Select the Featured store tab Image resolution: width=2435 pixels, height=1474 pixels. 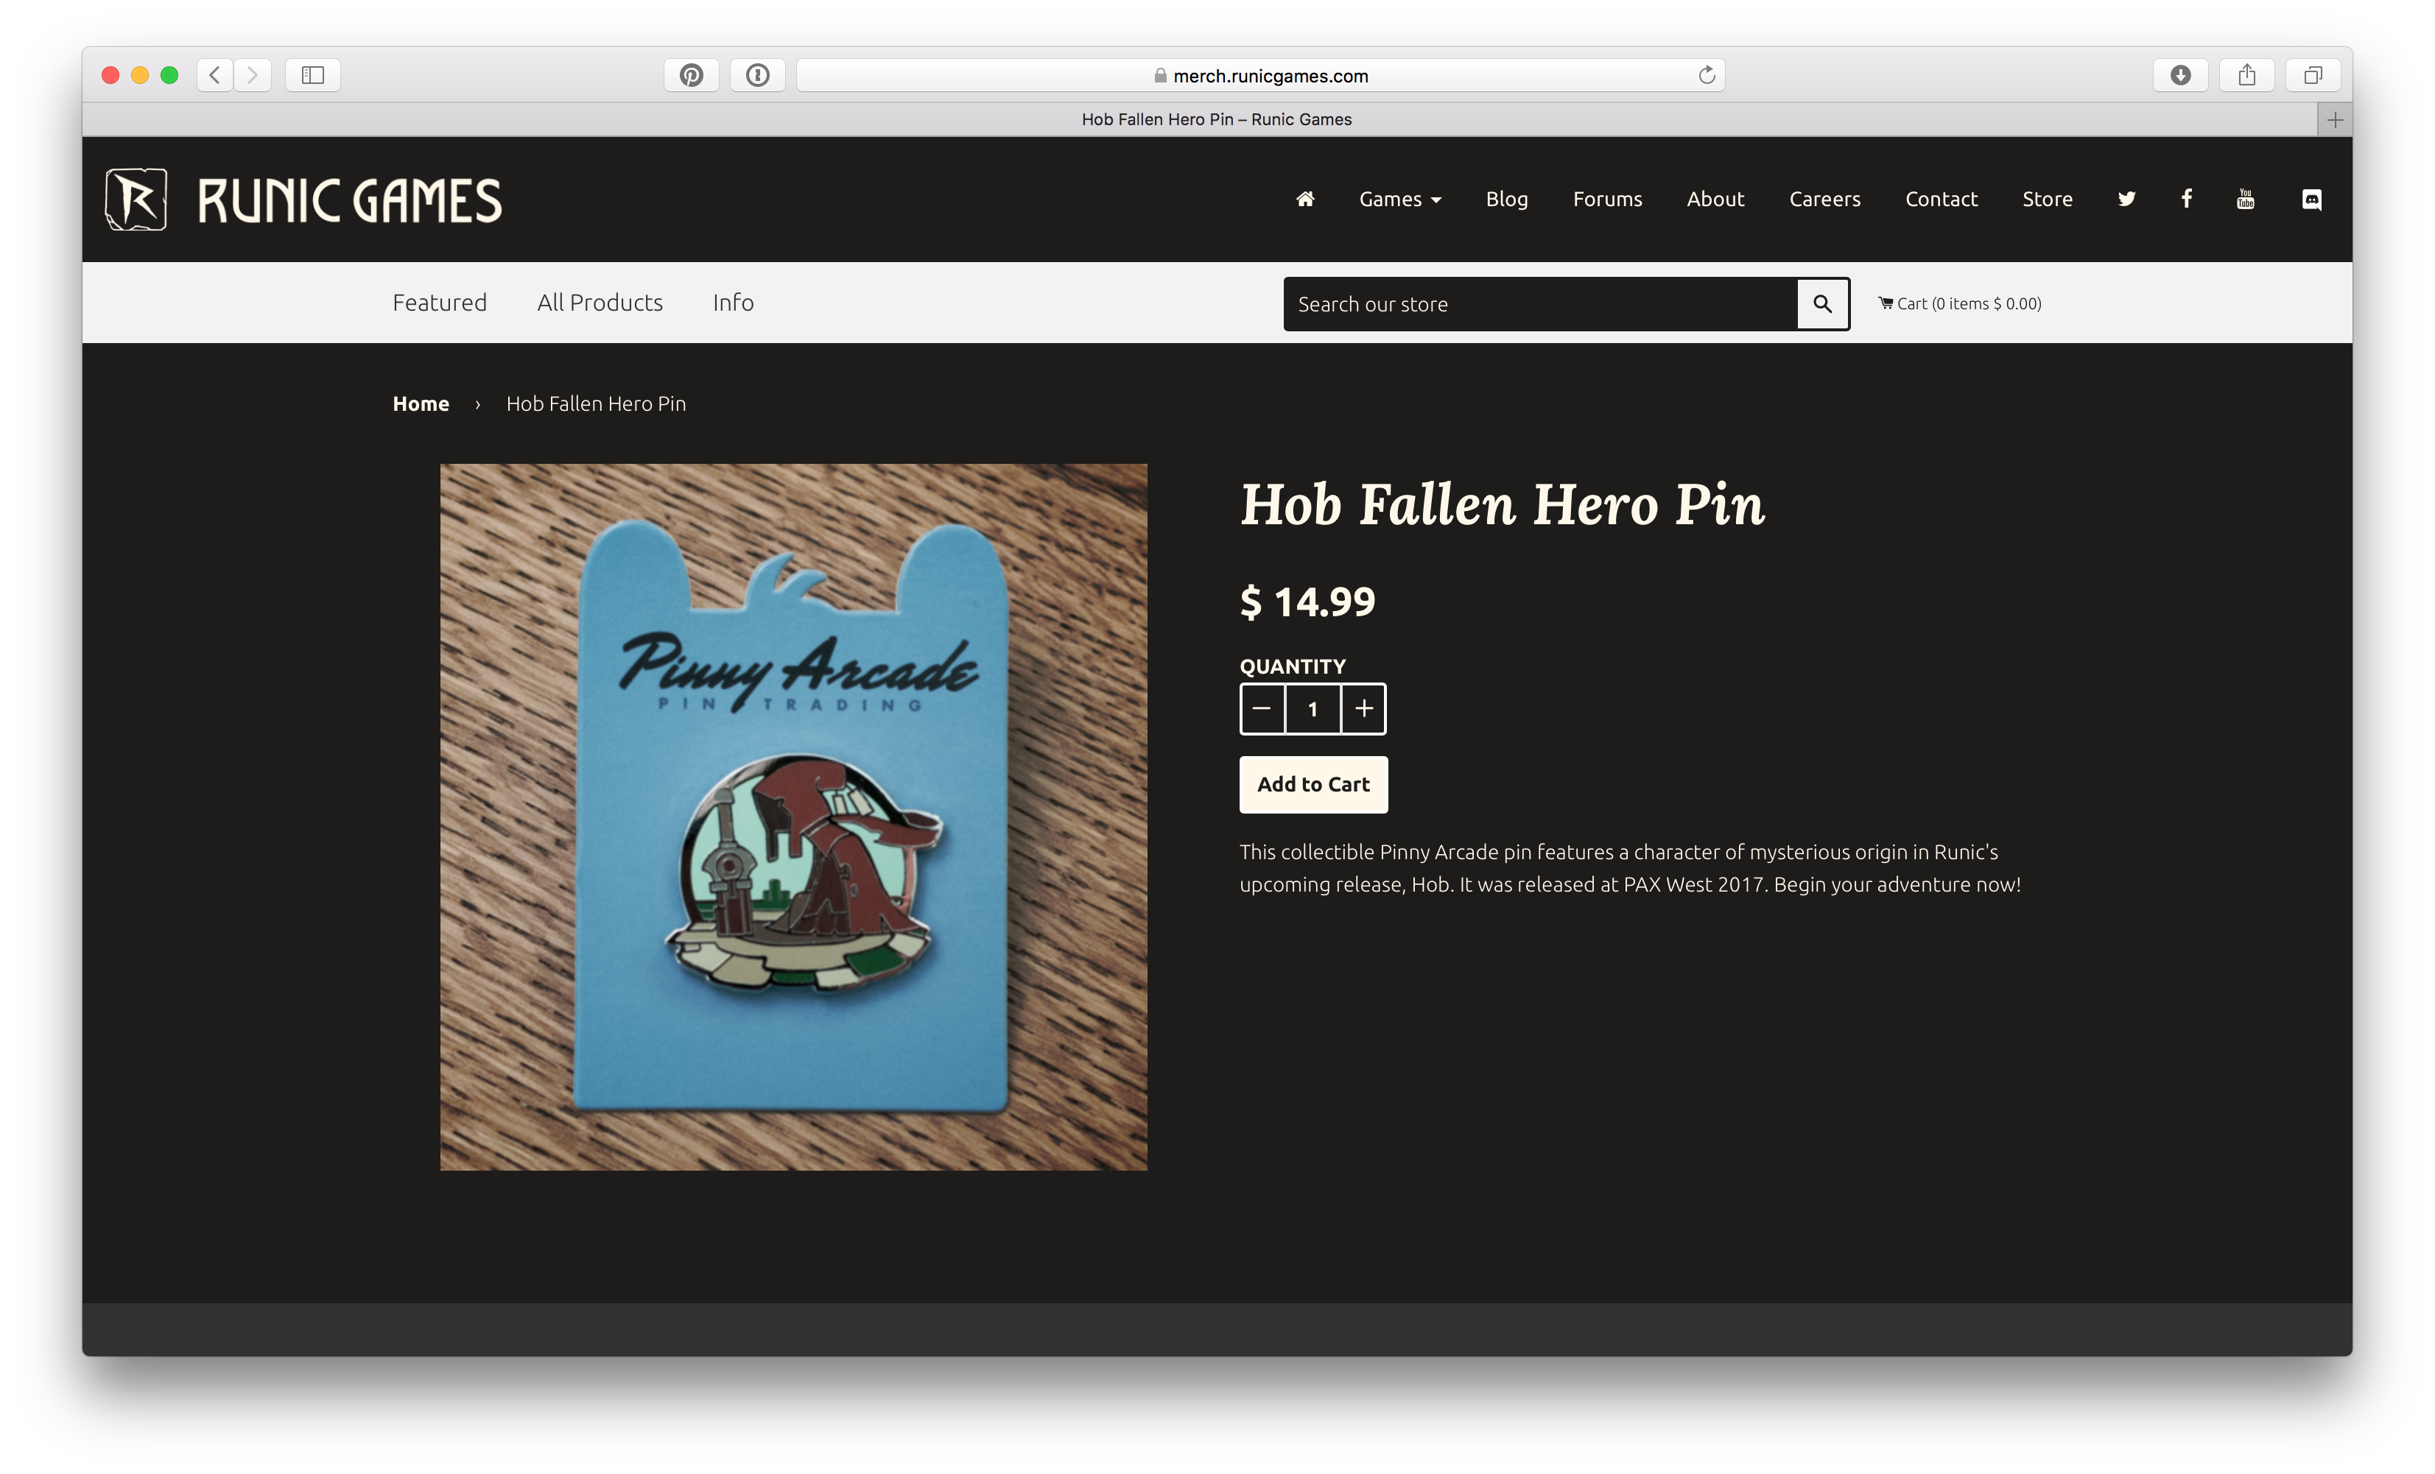point(439,303)
